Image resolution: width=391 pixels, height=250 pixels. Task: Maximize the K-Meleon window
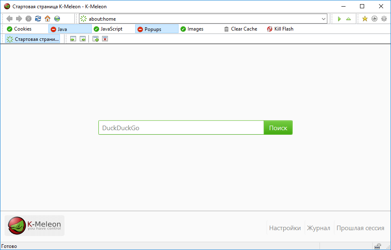(362, 7)
